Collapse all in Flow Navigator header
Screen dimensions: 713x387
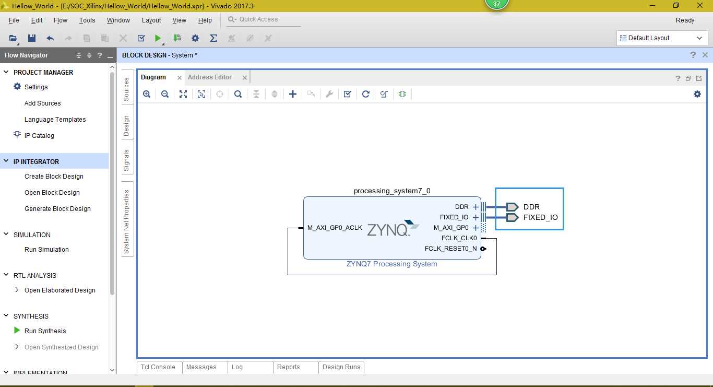[x=79, y=55]
